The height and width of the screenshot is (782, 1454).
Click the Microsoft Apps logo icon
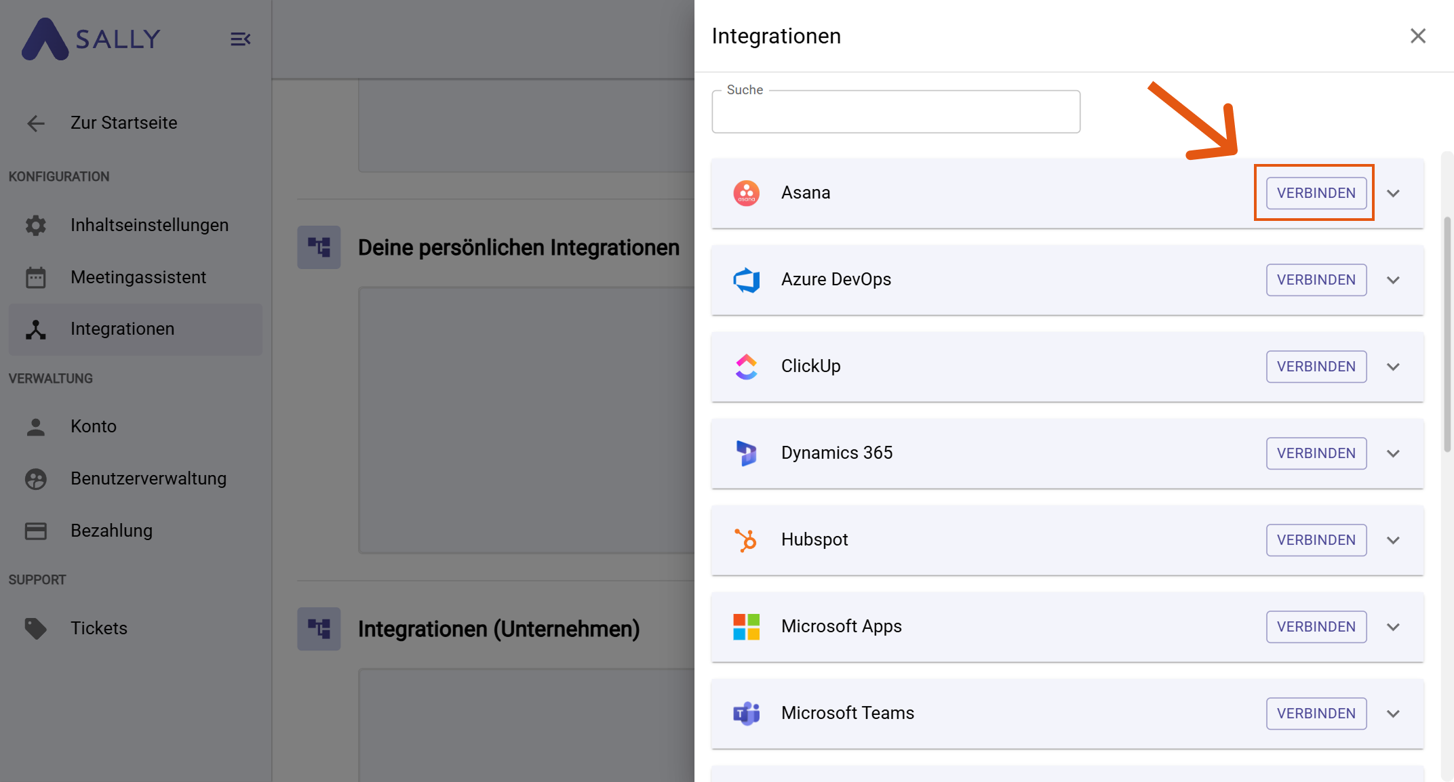[x=747, y=627]
